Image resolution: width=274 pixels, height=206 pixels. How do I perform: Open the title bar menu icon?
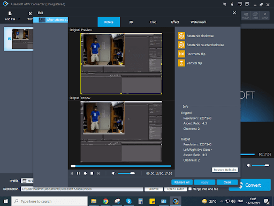click(247, 4)
